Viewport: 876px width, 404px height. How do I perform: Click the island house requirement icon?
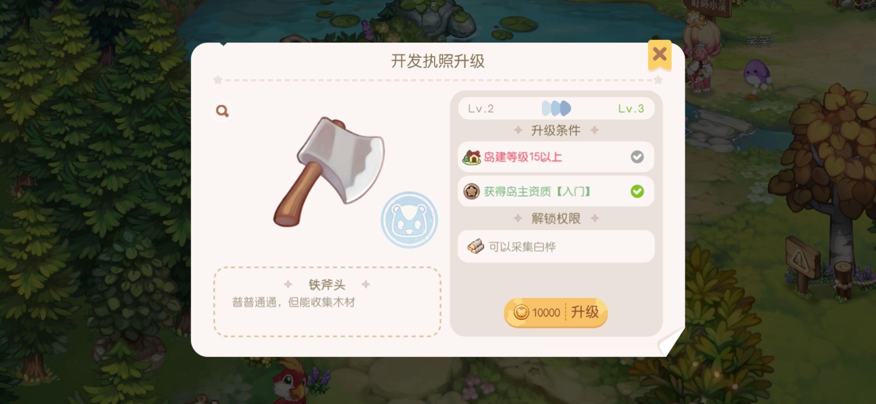[472, 157]
